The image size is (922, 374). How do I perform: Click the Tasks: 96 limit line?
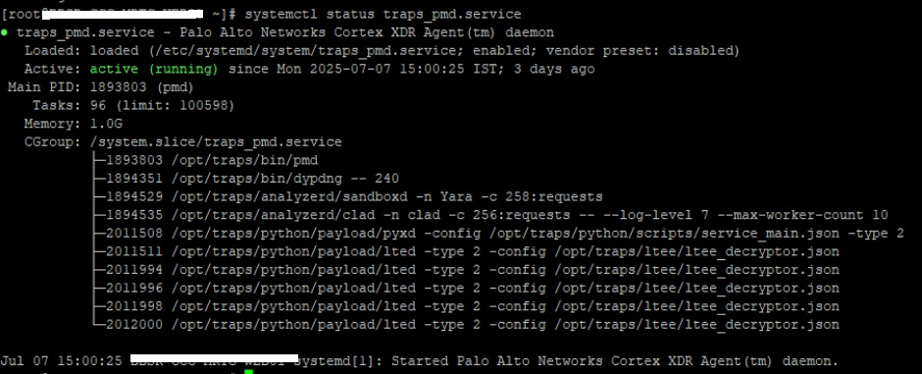click(x=133, y=105)
